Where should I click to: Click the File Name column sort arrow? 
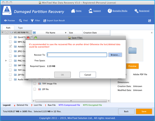(x=65, y=33)
